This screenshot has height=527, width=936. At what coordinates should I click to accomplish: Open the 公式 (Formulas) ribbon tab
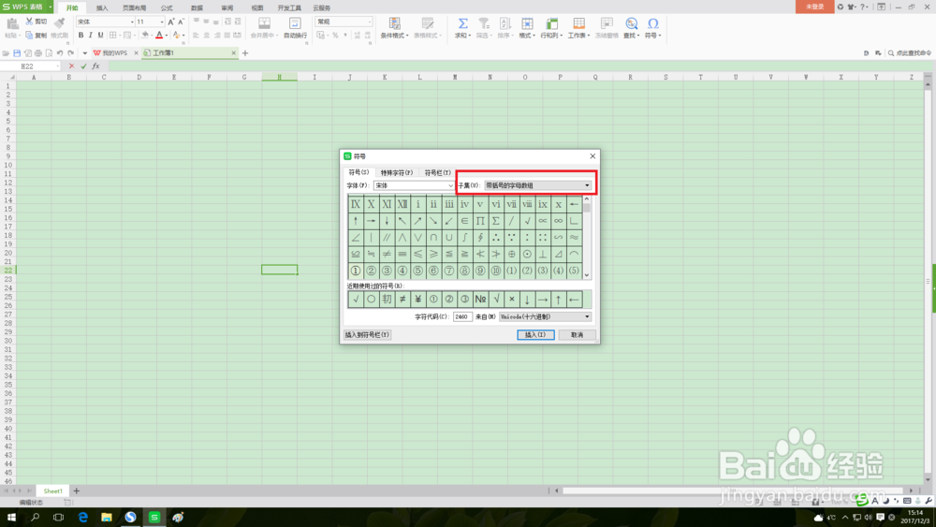(167, 7)
